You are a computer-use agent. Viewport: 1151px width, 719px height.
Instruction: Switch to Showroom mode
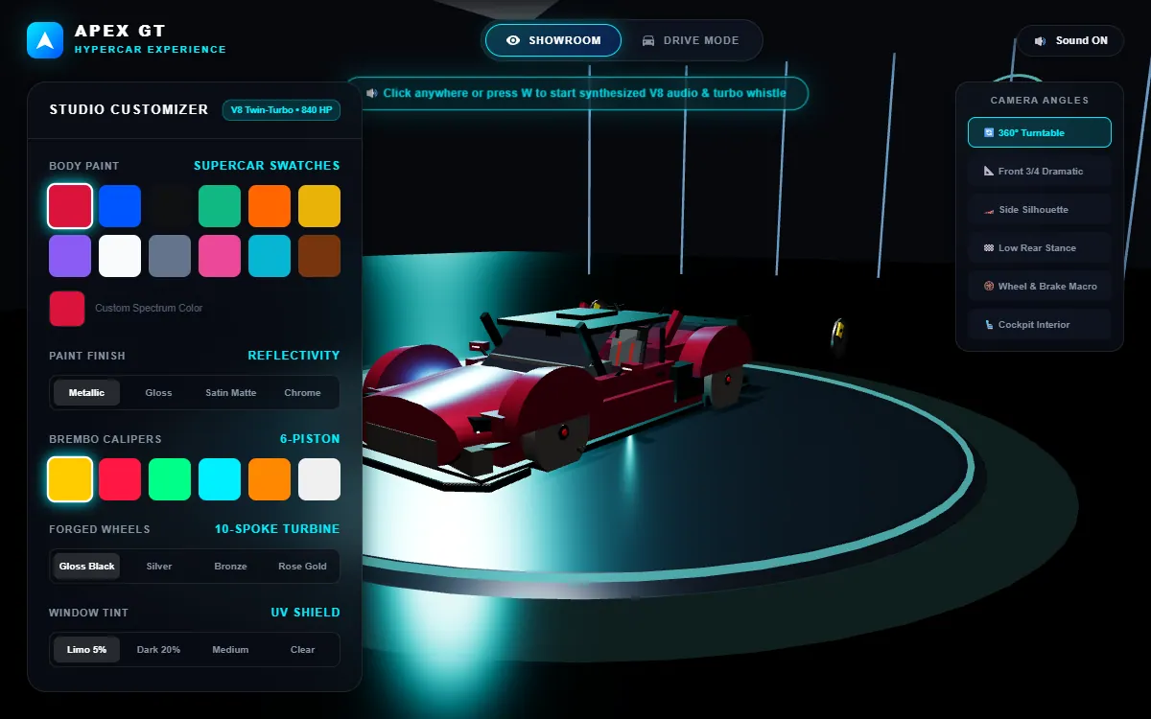point(553,40)
